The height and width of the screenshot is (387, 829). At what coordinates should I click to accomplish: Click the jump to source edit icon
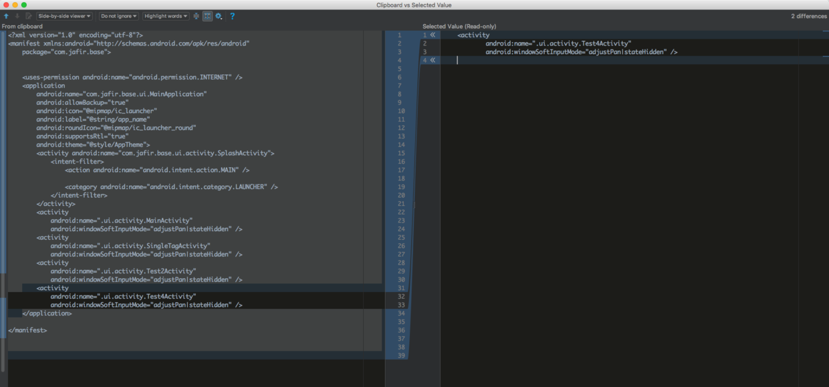(x=29, y=16)
